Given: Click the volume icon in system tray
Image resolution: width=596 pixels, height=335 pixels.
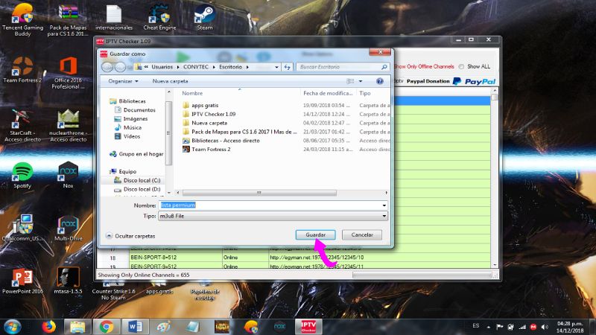Looking at the screenshot, I should 545,327.
